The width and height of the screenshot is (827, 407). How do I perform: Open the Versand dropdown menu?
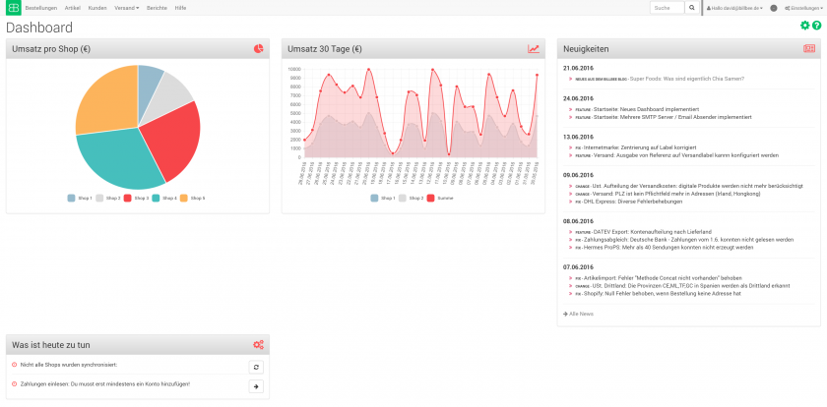(127, 9)
